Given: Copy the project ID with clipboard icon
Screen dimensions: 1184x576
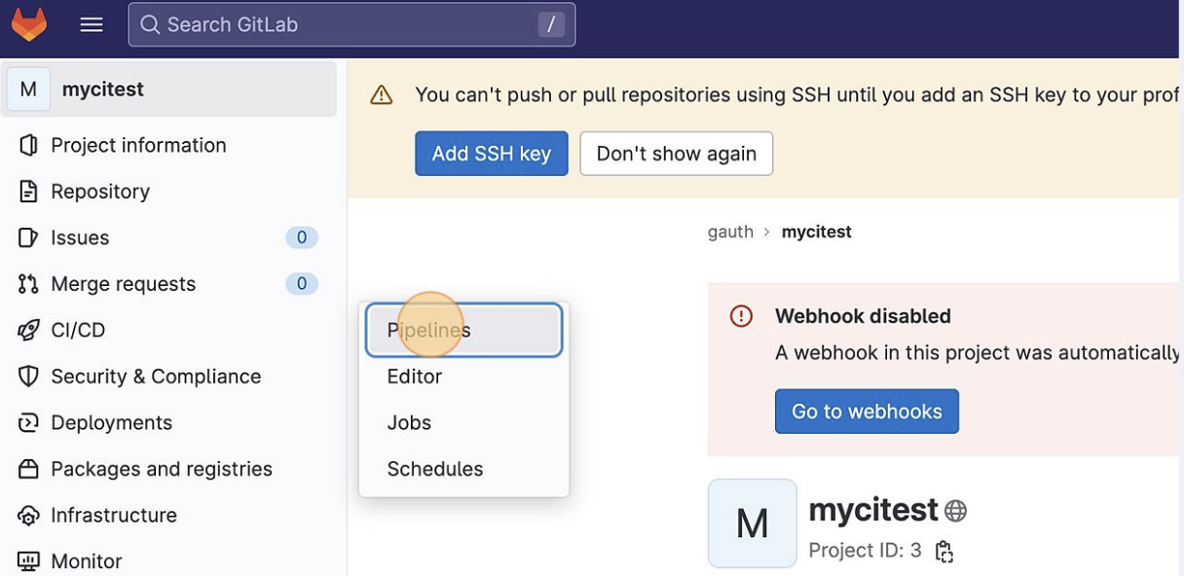Looking at the screenshot, I should tap(943, 552).
